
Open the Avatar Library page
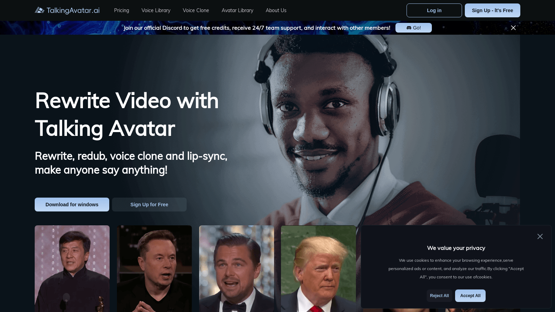pyautogui.click(x=237, y=10)
